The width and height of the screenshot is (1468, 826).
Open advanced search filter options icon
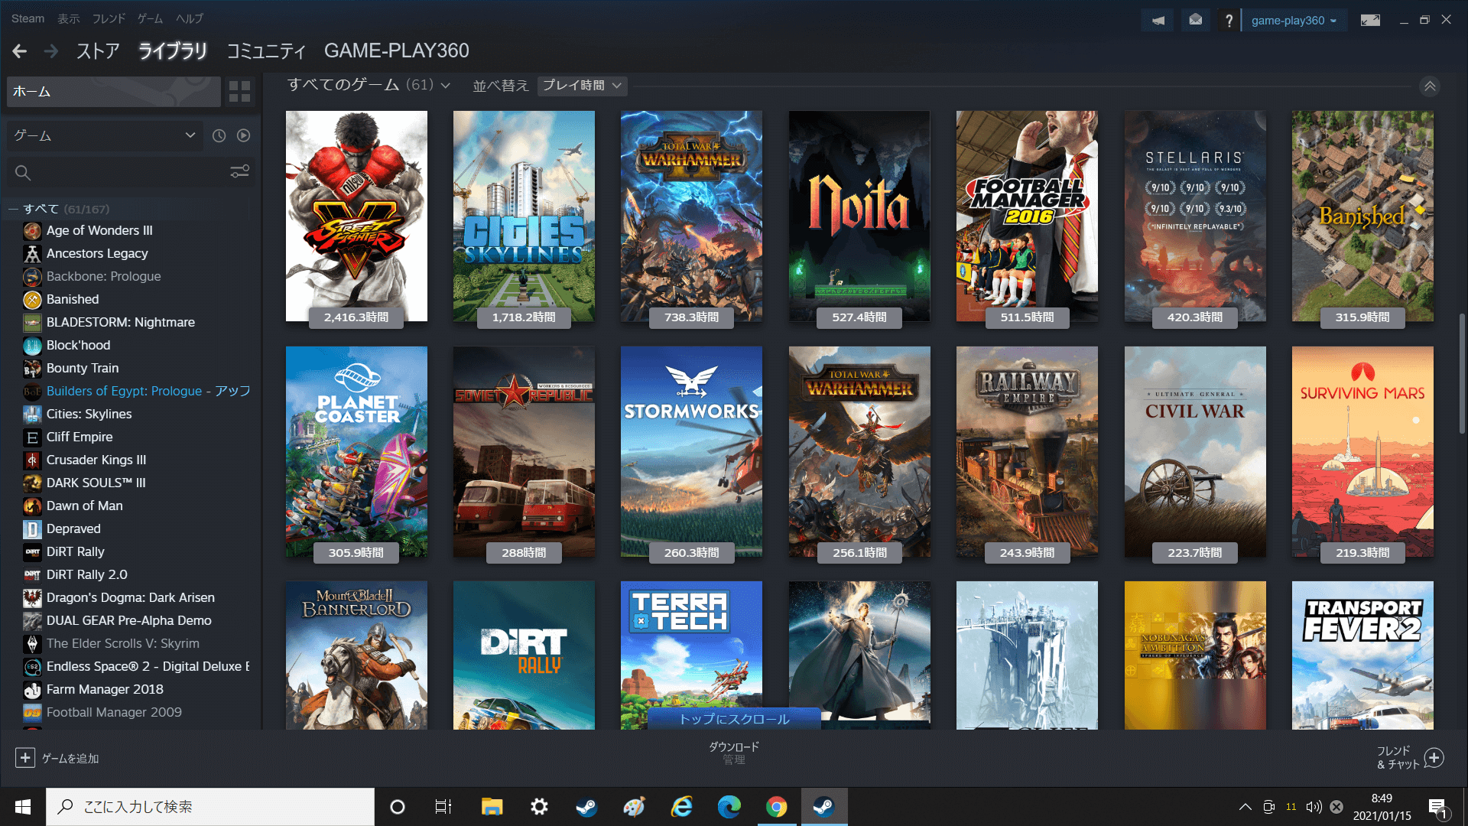[239, 172]
